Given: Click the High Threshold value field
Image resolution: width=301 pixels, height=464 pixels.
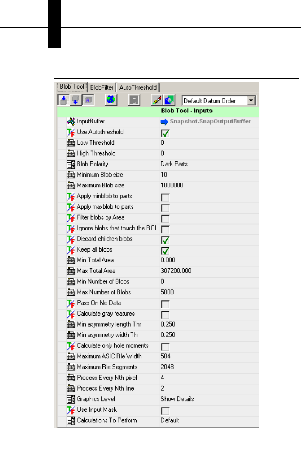Looking at the screenshot, I should pyautogui.click(x=209, y=153).
